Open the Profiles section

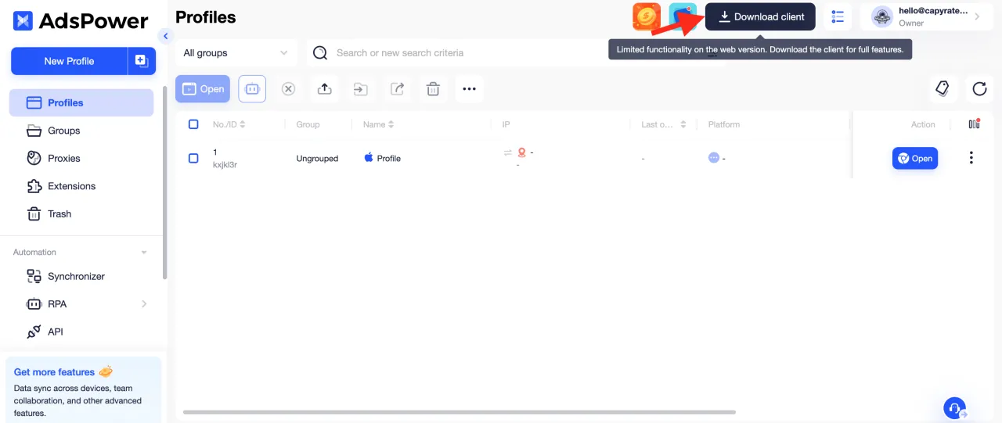[x=81, y=102]
